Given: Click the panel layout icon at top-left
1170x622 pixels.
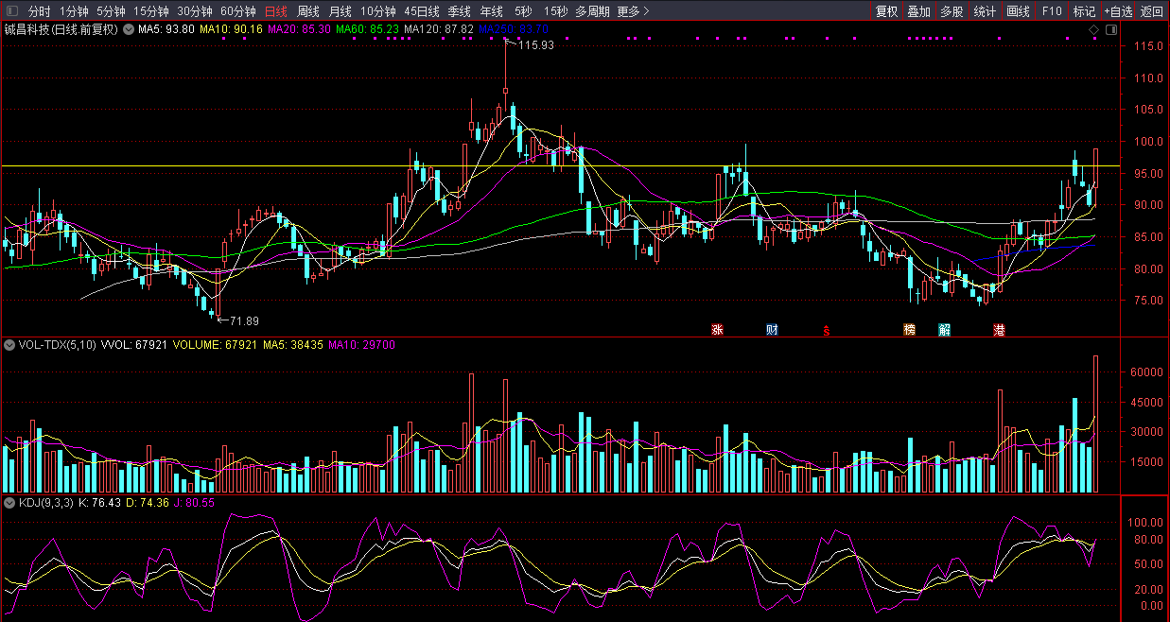Looking at the screenshot, I should tap(11, 11).
